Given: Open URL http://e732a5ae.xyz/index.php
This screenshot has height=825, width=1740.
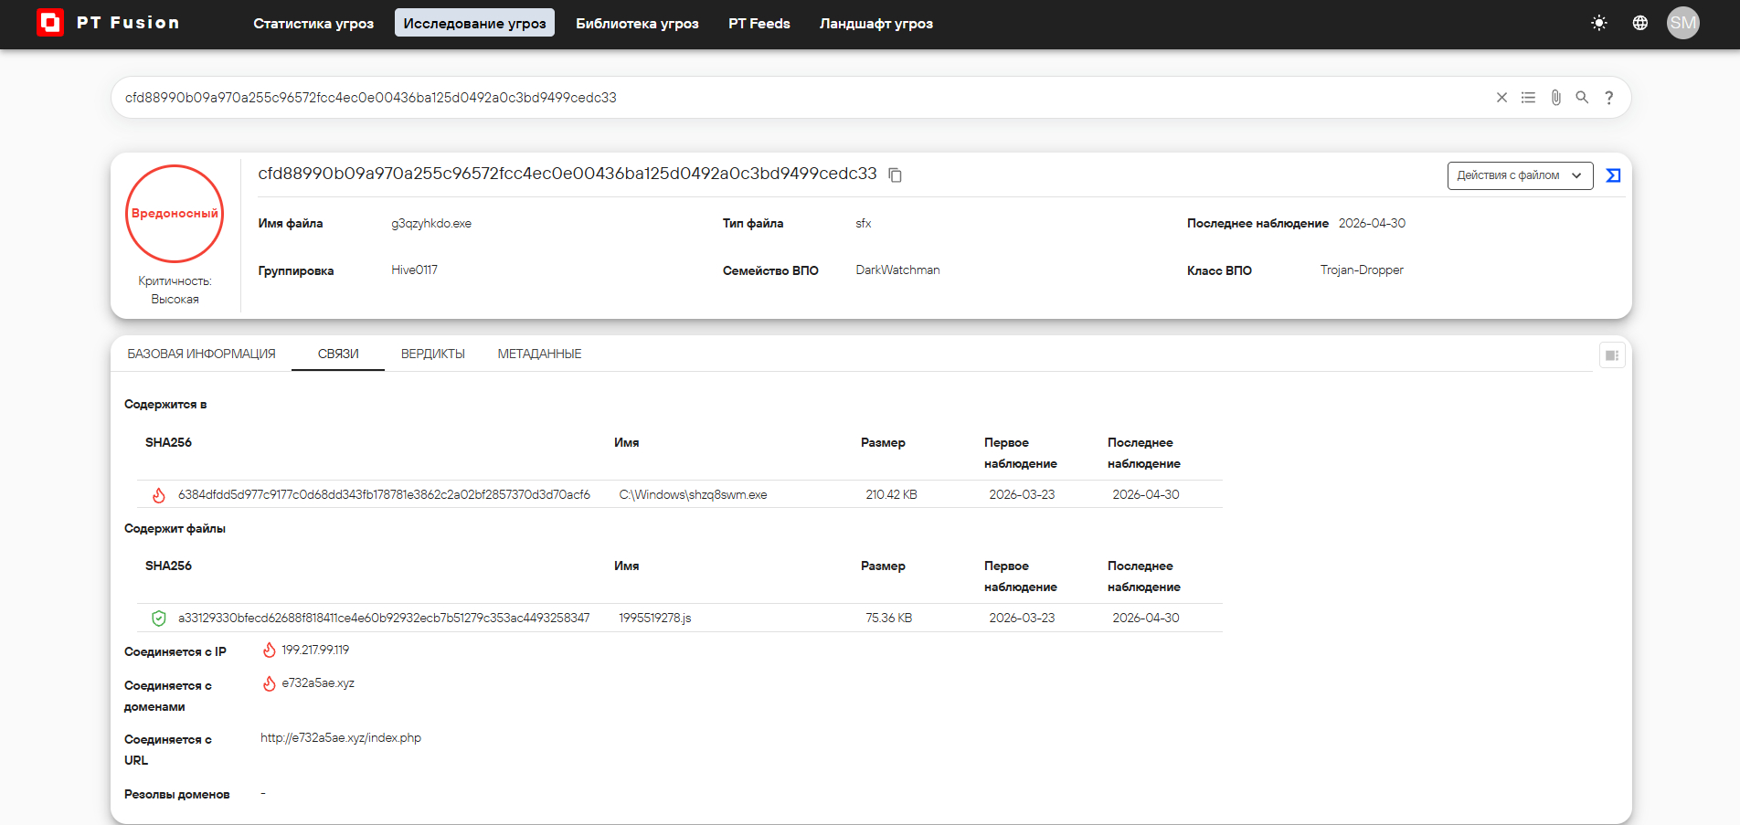Looking at the screenshot, I should pos(341,737).
